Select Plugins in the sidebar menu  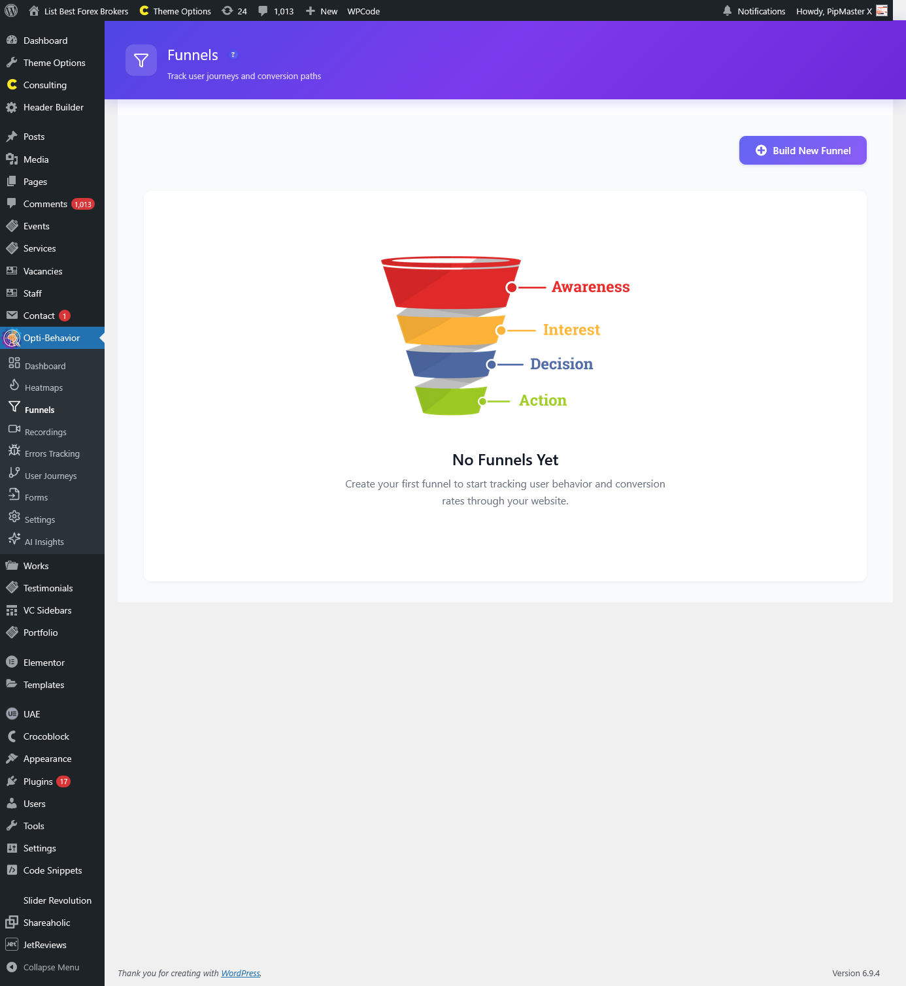click(37, 781)
